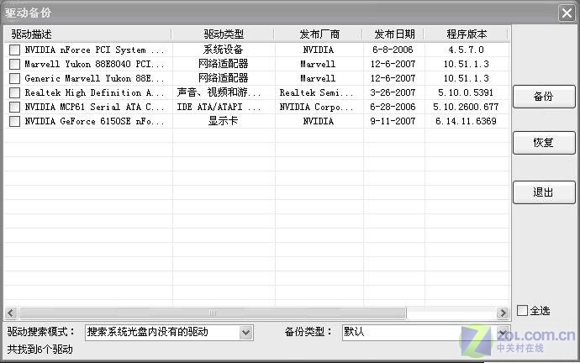The height and width of the screenshot is (363, 580).
Task: Check the NVIDIA nForce PCI System driver checkbox
Action: pyautogui.click(x=14, y=50)
